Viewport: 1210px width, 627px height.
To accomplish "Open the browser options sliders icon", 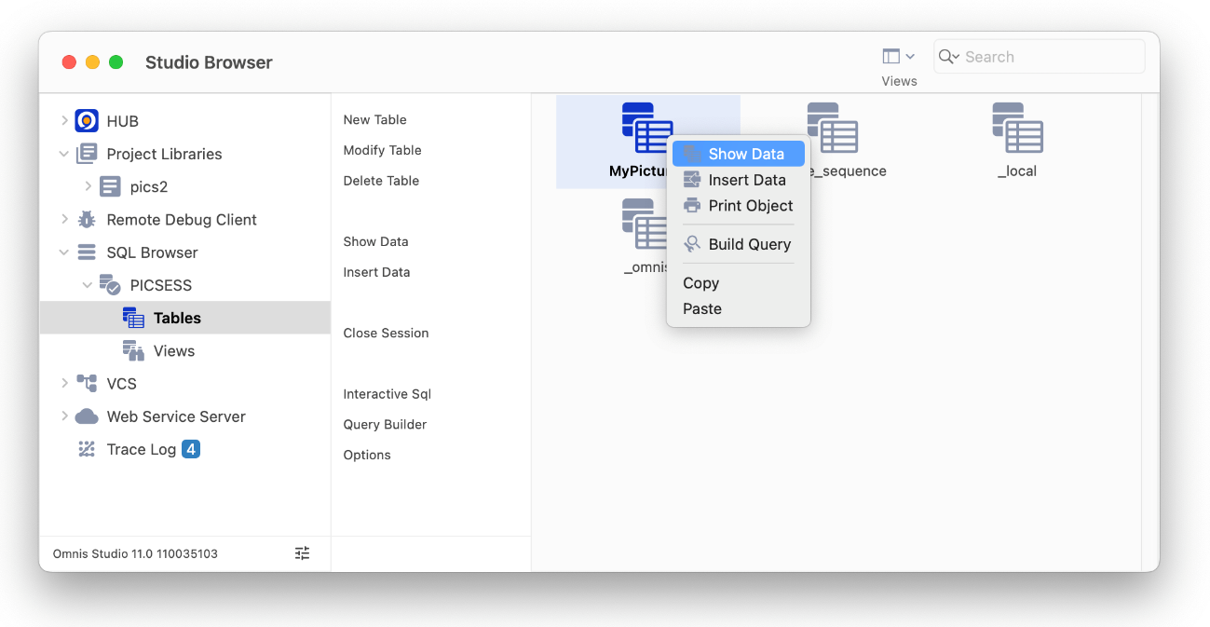I will [302, 553].
